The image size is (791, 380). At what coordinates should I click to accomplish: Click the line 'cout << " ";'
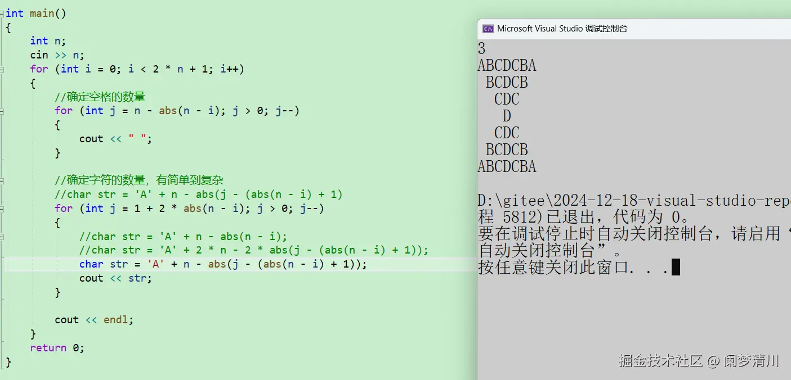pyautogui.click(x=116, y=139)
